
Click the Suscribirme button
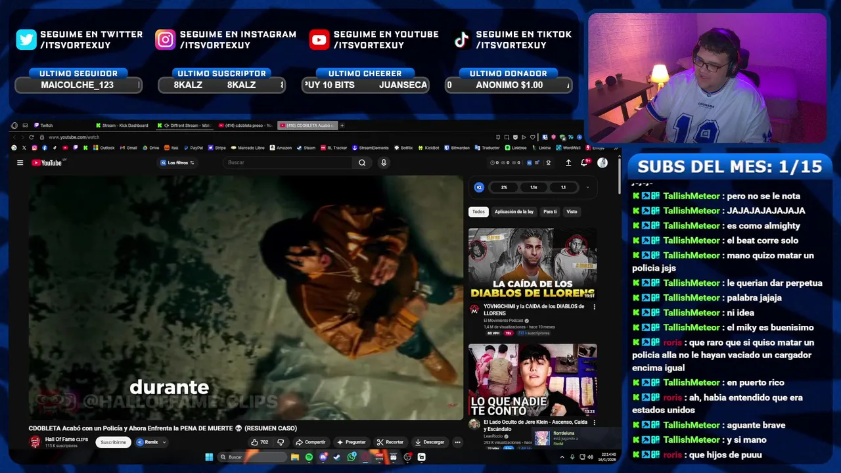[x=113, y=442]
